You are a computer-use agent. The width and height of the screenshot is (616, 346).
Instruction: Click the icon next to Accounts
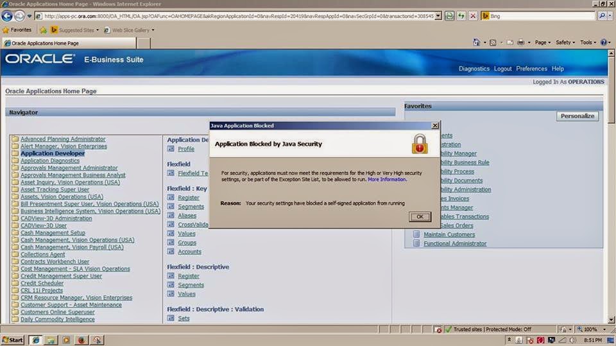171,252
